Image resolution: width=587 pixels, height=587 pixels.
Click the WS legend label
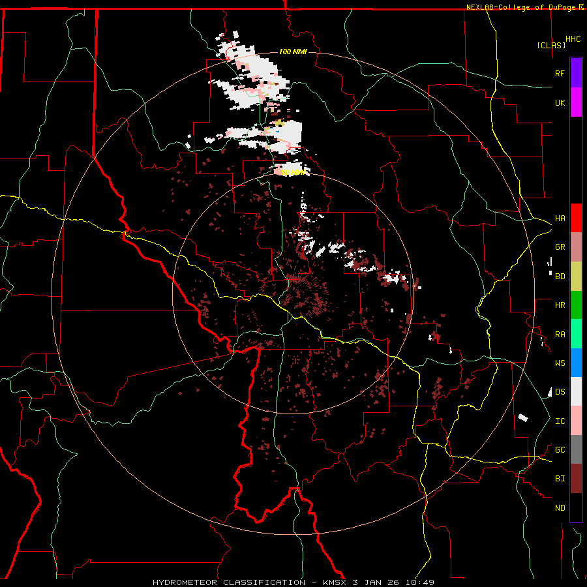tap(560, 363)
